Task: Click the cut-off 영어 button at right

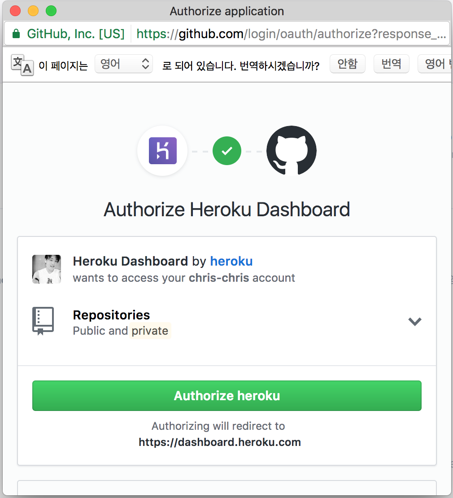Action: point(435,64)
